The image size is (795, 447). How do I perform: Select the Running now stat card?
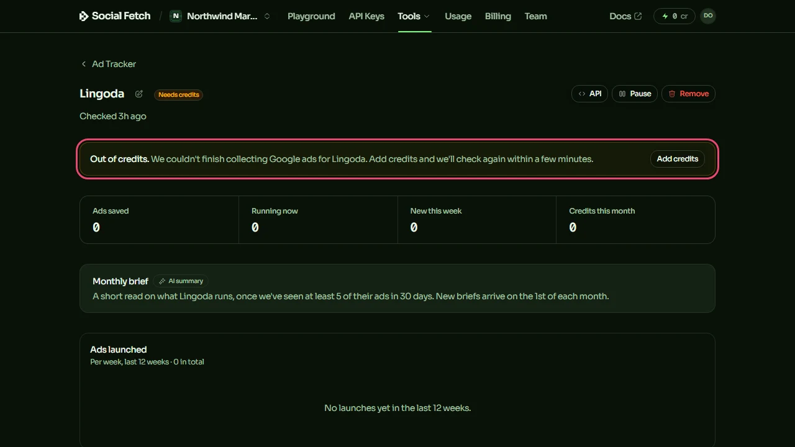(x=318, y=220)
